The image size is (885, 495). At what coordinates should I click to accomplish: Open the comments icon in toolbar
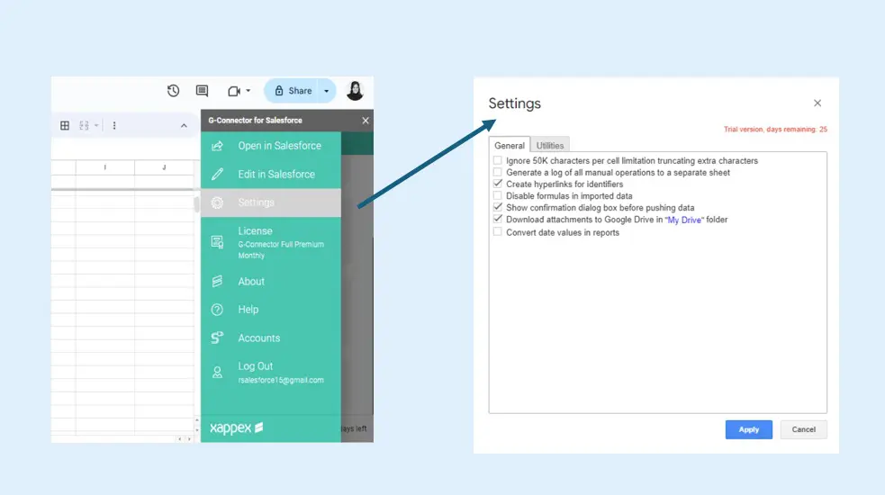tap(202, 91)
